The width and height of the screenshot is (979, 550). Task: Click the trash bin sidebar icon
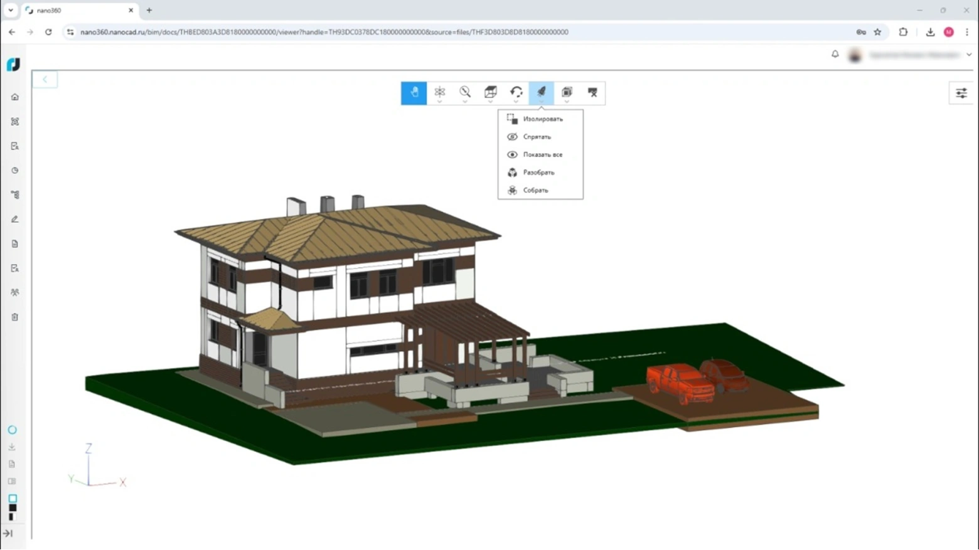click(x=15, y=317)
